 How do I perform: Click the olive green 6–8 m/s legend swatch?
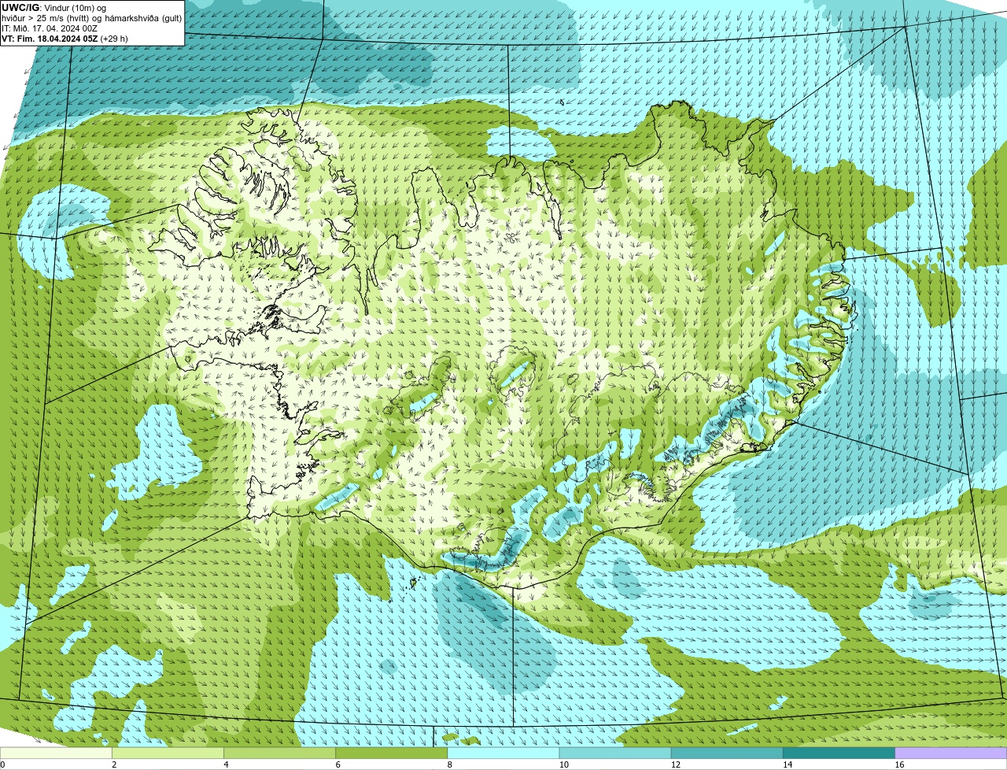pos(392,753)
